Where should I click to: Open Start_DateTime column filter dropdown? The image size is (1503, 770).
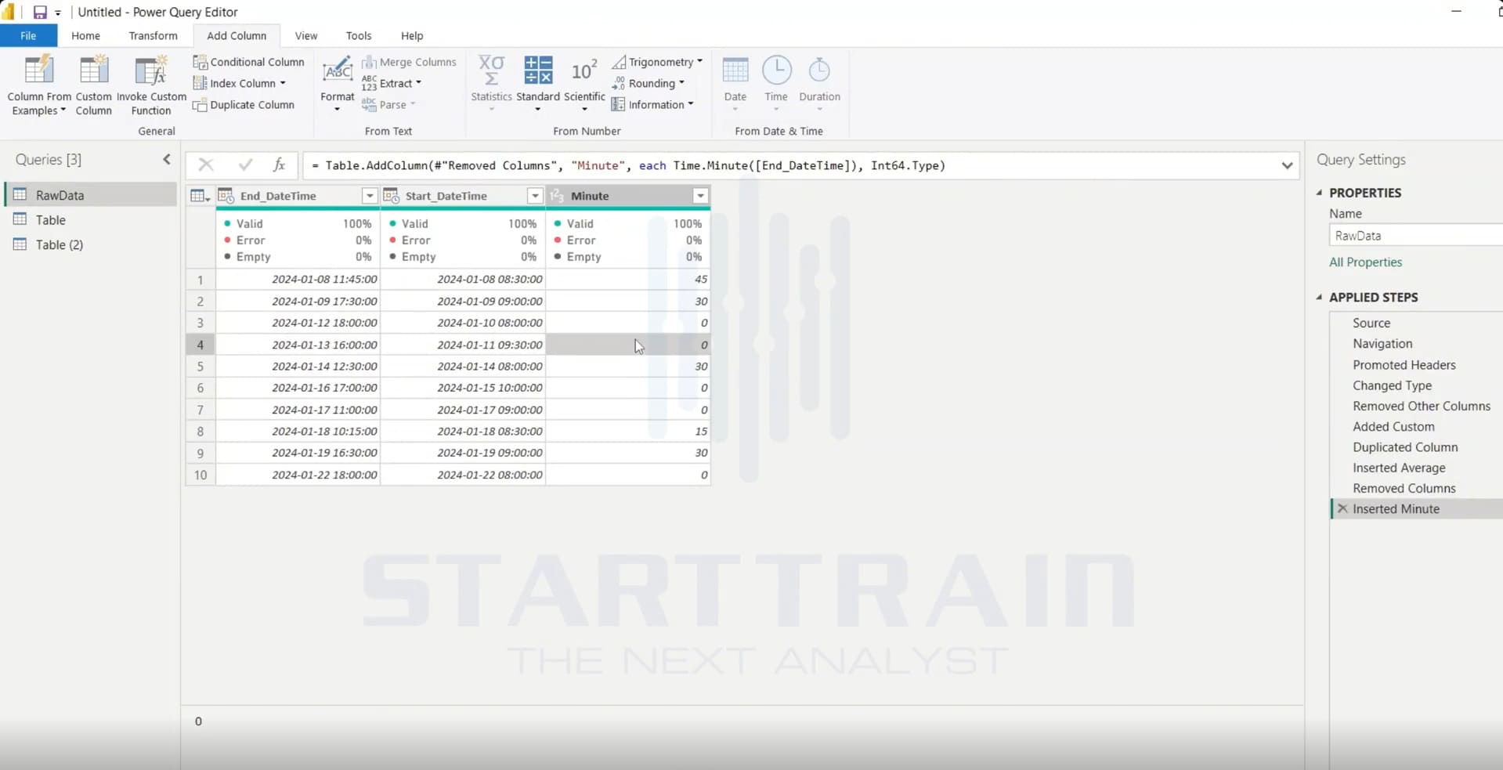[534, 196]
